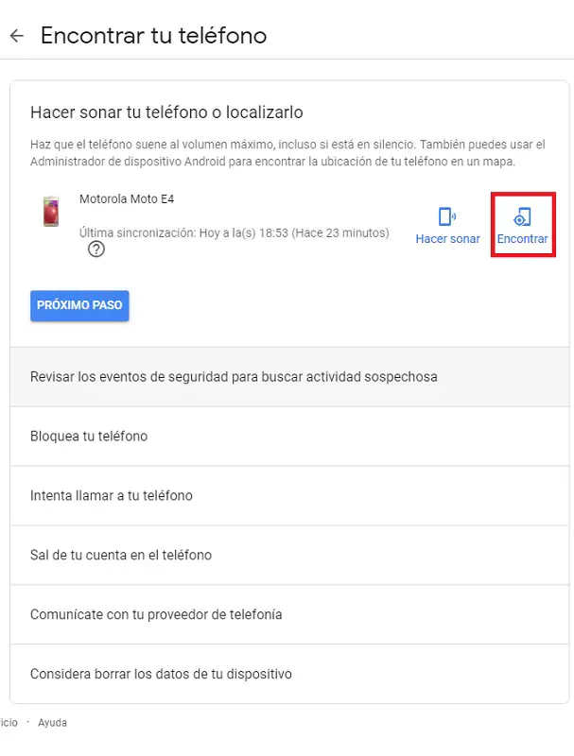Click the Encontrar text label
This screenshot has width=574, height=756.
click(x=522, y=239)
